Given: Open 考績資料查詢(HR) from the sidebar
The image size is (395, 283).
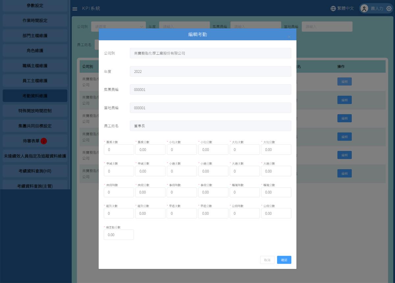Looking at the screenshot, I should (35, 171).
